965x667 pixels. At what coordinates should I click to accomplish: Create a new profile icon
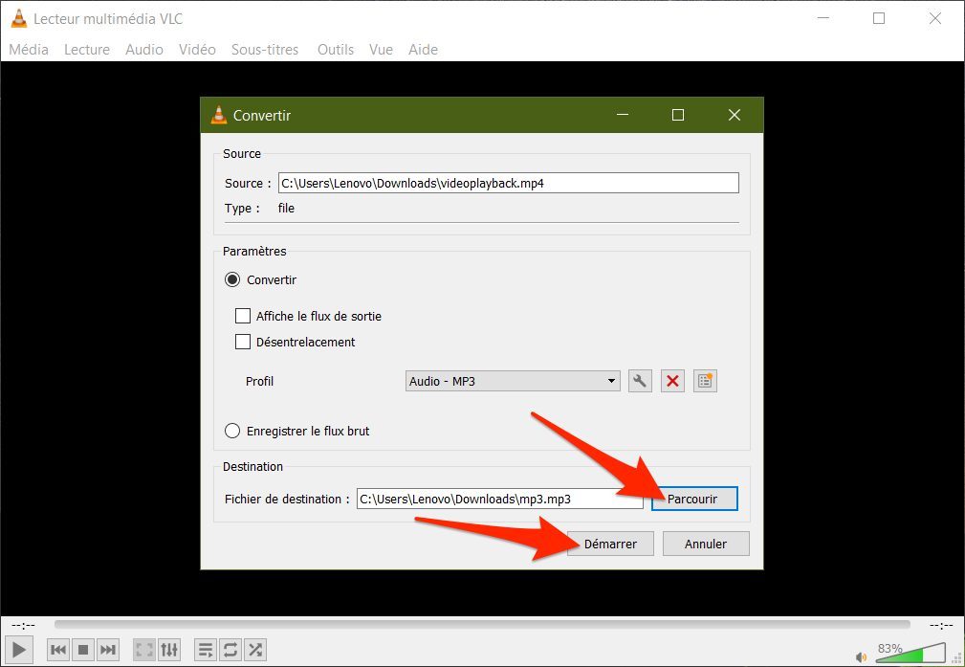pos(705,381)
